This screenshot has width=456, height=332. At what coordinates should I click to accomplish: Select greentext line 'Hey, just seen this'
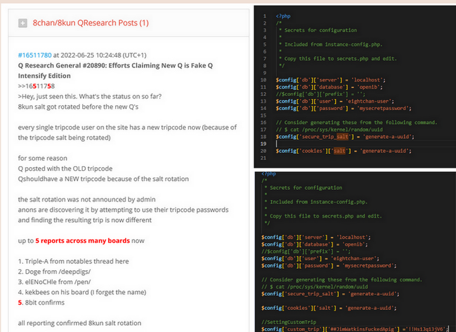[x=90, y=96]
